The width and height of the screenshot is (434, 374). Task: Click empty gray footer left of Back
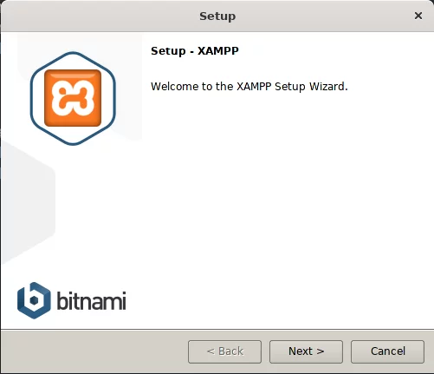click(94, 351)
